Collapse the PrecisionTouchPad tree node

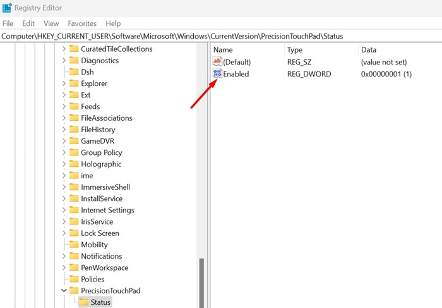[x=64, y=291]
